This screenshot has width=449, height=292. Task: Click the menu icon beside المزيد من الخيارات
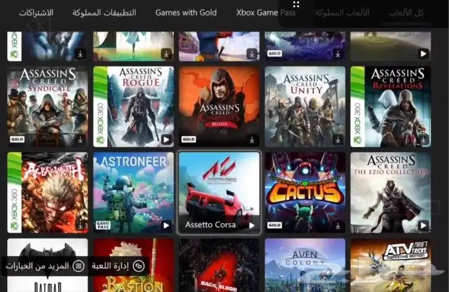[x=78, y=266]
